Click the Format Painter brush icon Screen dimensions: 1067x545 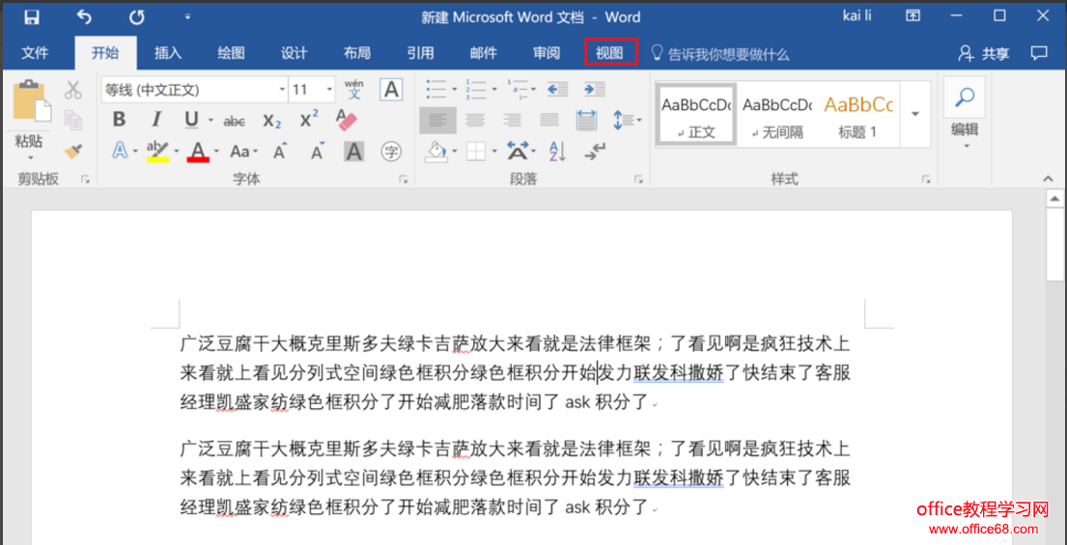[73, 150]
